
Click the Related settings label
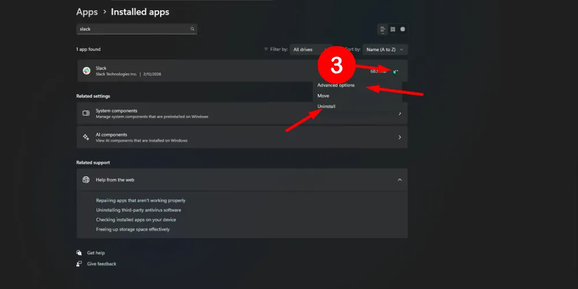pos(93,96)
